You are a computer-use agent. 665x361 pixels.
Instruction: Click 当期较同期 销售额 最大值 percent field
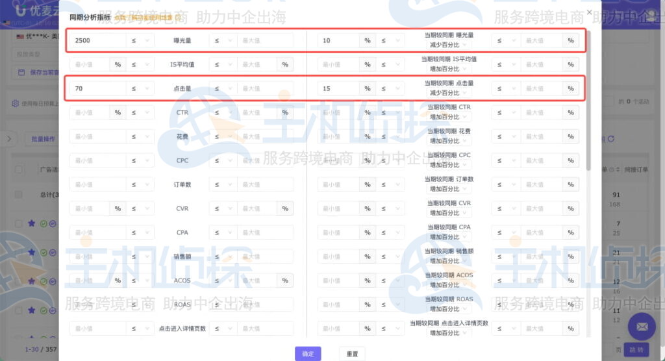click(542, 256)
